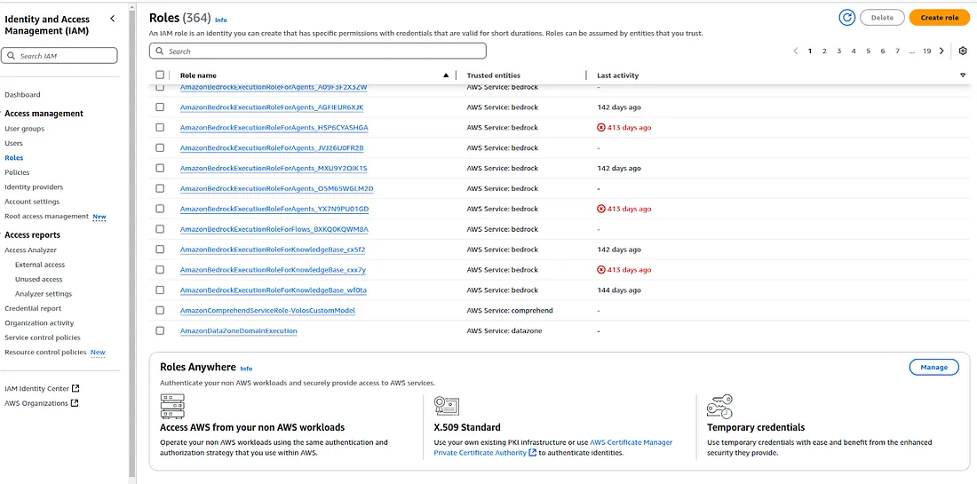Sort by Role name ascending arrow

coord(446,75)
